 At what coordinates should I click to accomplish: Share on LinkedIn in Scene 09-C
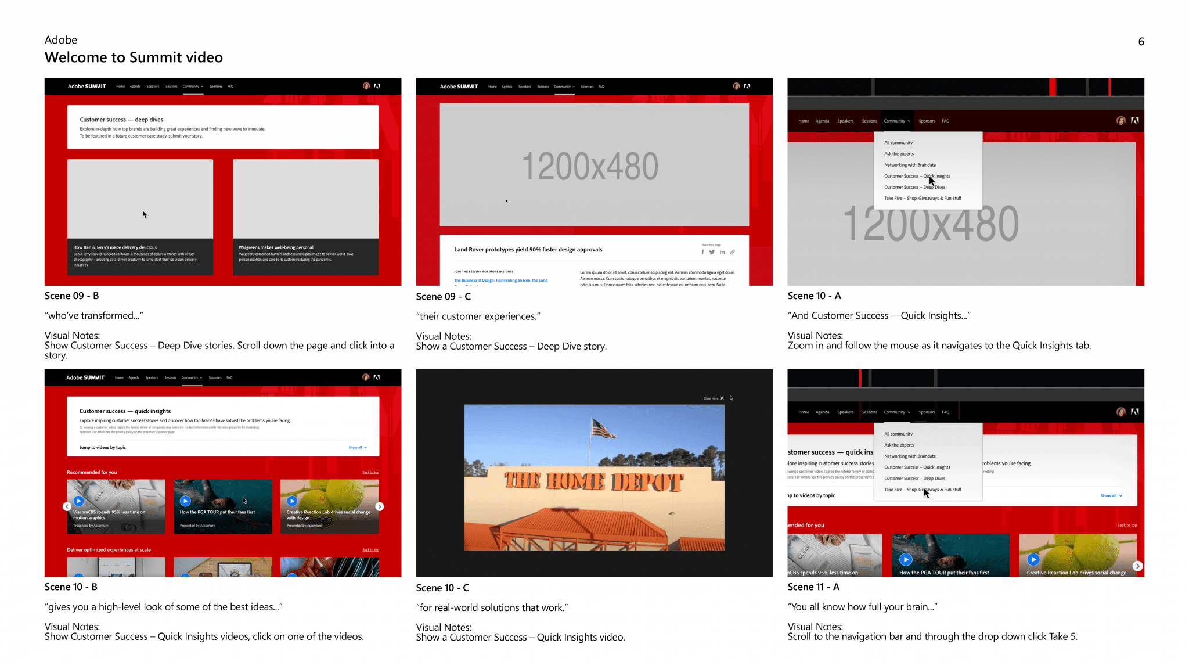(x=722, y=252)
